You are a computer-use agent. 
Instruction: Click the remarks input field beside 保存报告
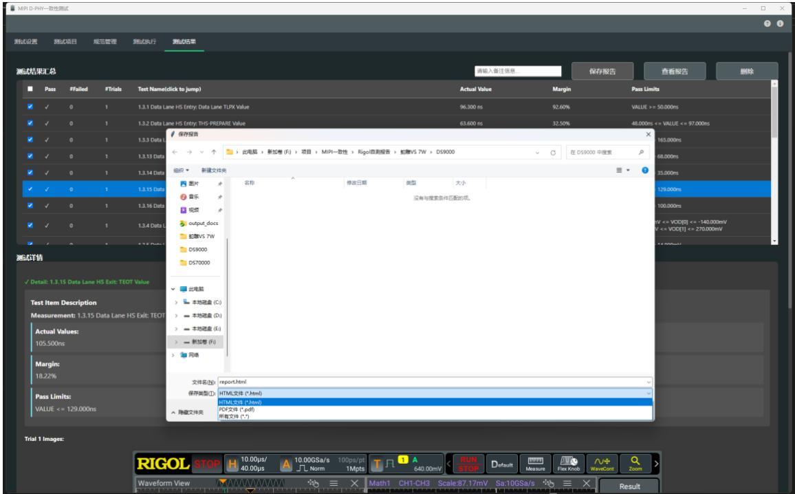(x=518, y=71)
